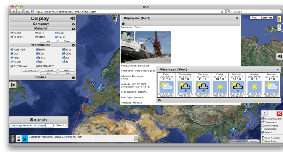Click the blue marker near Taiwan

248,125
